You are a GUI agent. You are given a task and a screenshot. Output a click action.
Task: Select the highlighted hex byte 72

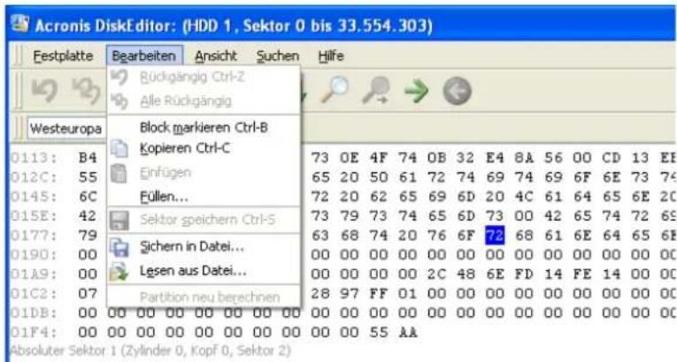coord(495,235)
